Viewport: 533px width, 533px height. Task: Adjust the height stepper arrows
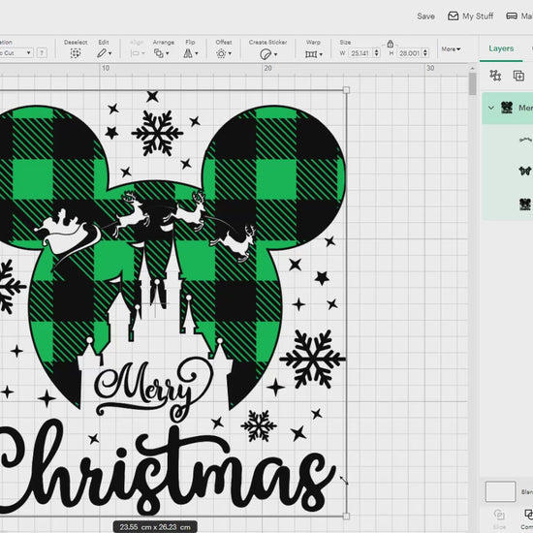click(x=425, y=53)
